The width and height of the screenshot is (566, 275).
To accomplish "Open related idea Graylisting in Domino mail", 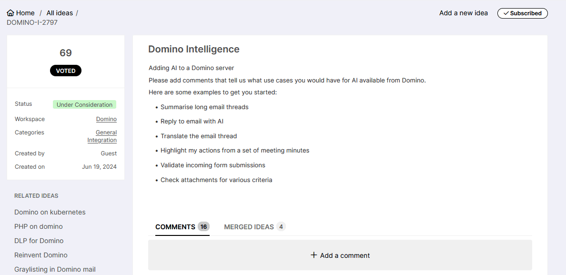I will point(55,269).
